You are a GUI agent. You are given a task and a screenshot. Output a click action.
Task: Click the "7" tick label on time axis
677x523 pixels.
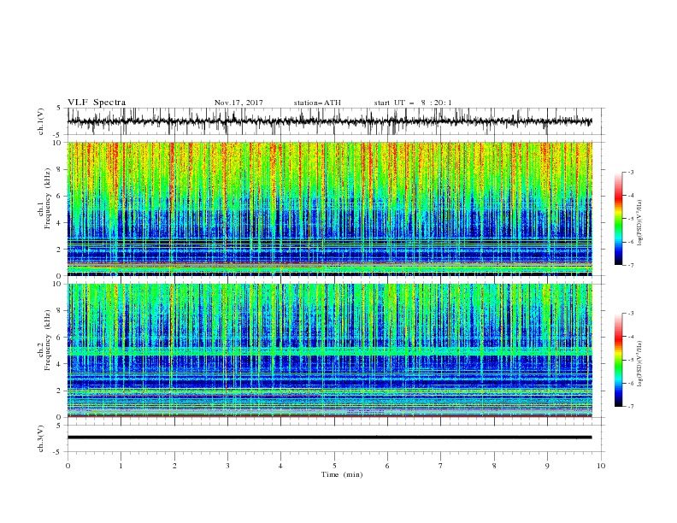[441, 466]
